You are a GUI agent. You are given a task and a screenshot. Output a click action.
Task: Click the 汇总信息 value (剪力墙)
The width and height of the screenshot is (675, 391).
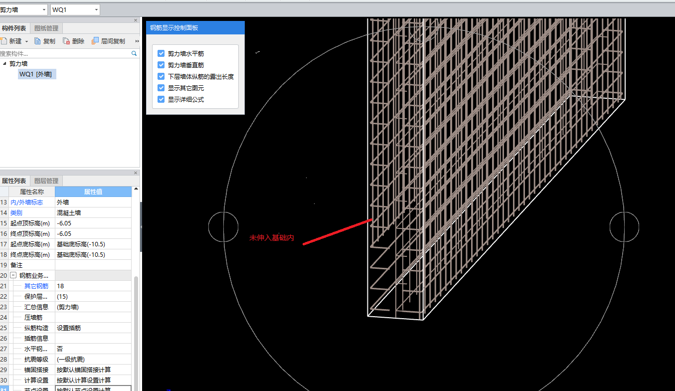pyautogui.click(x=93, y=307)
